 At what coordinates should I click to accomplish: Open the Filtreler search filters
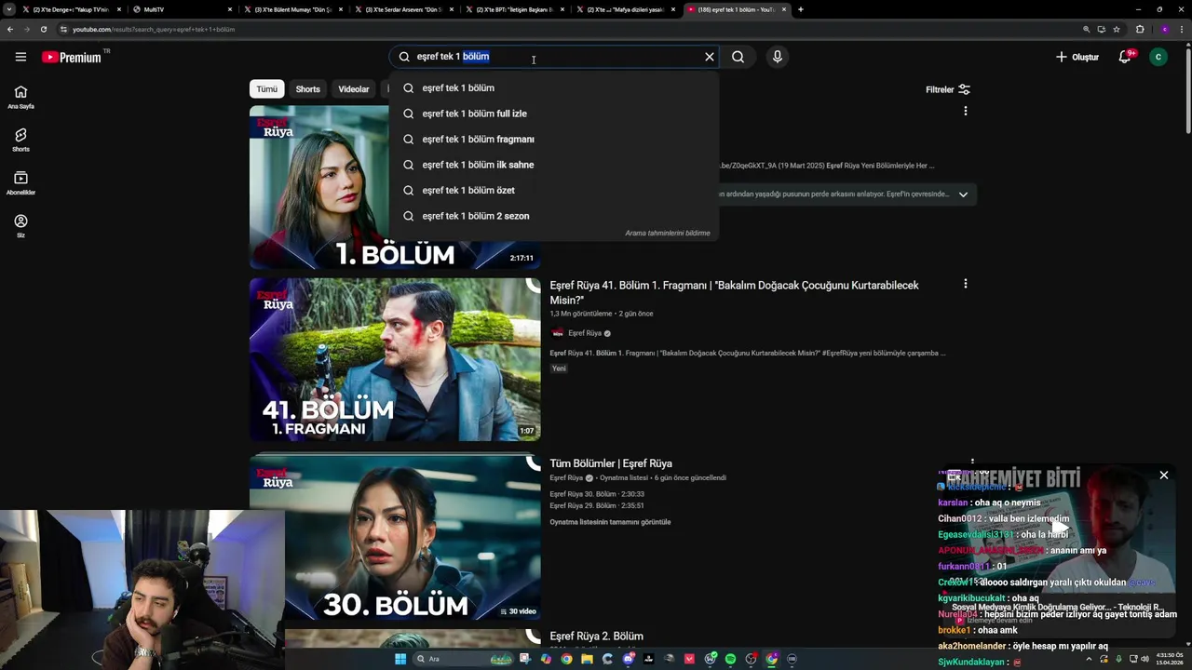(x=948, y=89)
